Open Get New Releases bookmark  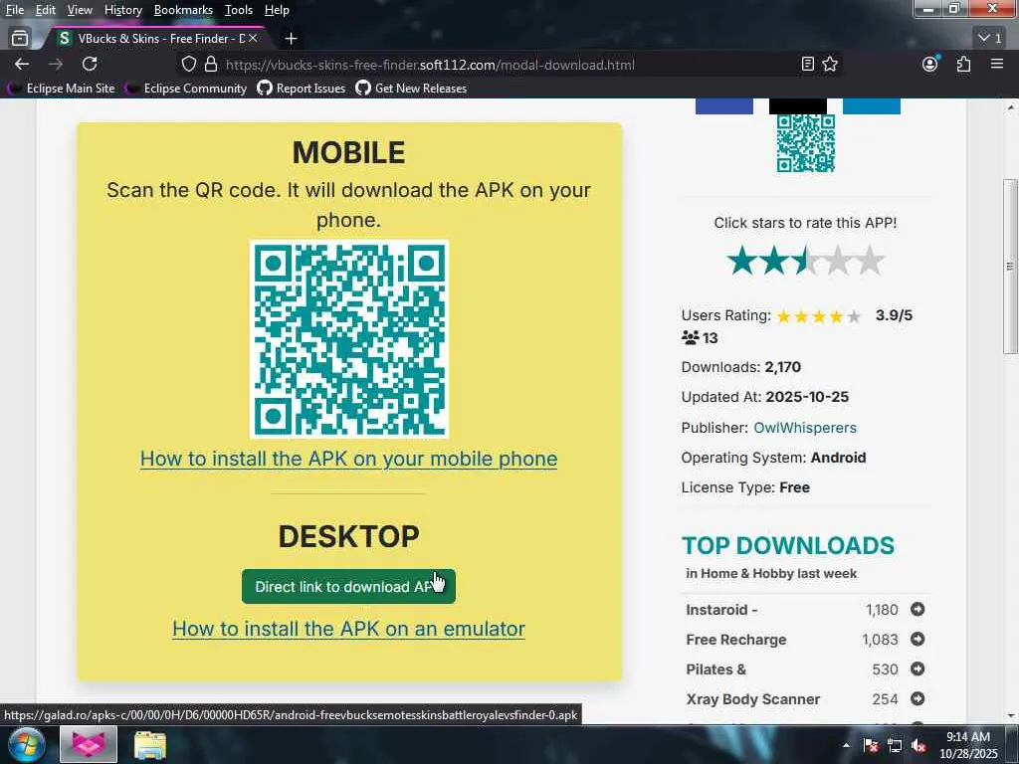pos(411,89)
